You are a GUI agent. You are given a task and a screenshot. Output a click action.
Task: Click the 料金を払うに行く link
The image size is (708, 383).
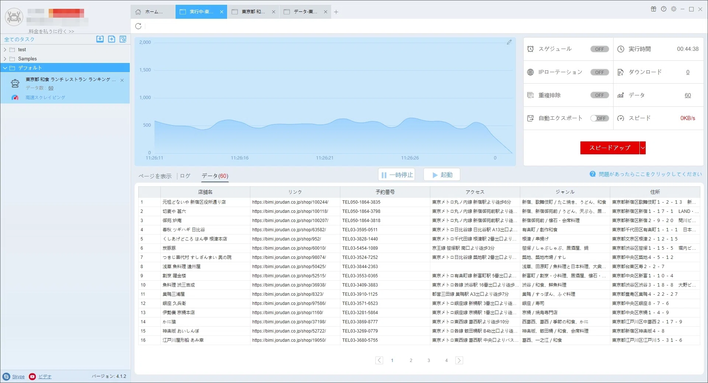[x=51, y=31]
